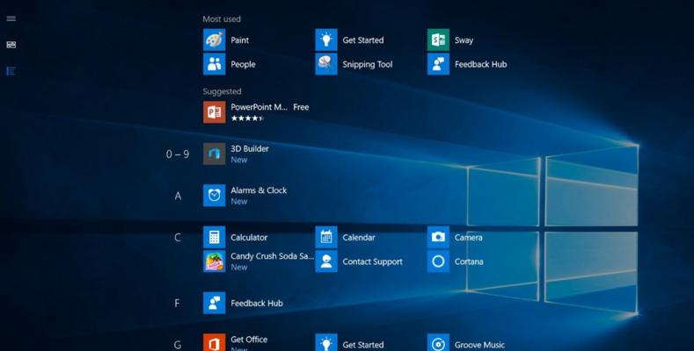Select the suggested PowerPoint Mobile app

point(256,112)
